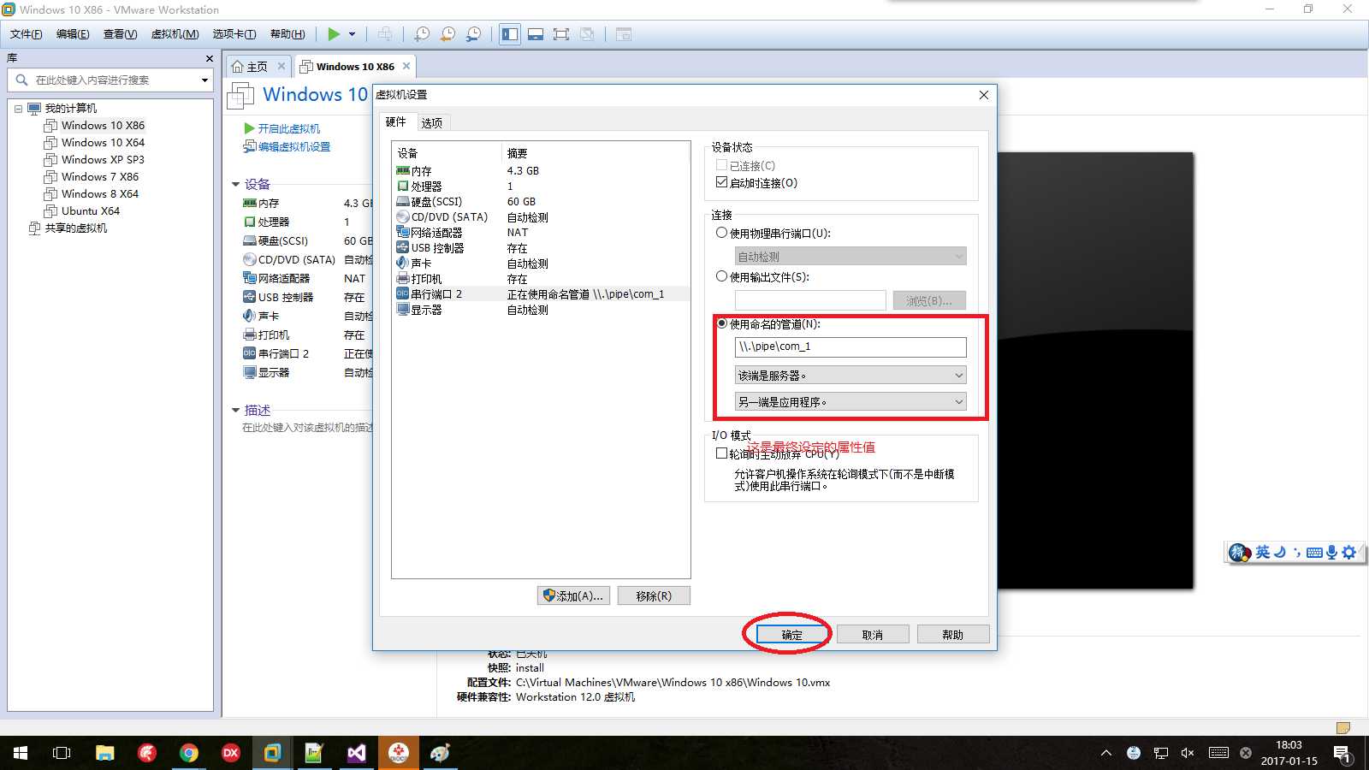Open the 该端是服务器 dropdown

point(850,375)
